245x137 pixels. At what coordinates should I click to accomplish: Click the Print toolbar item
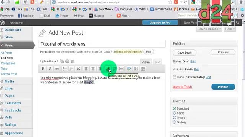click(x=78, y=16)
